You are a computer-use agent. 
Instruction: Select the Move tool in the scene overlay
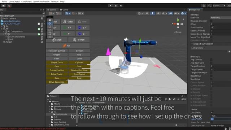coord(50,23)
